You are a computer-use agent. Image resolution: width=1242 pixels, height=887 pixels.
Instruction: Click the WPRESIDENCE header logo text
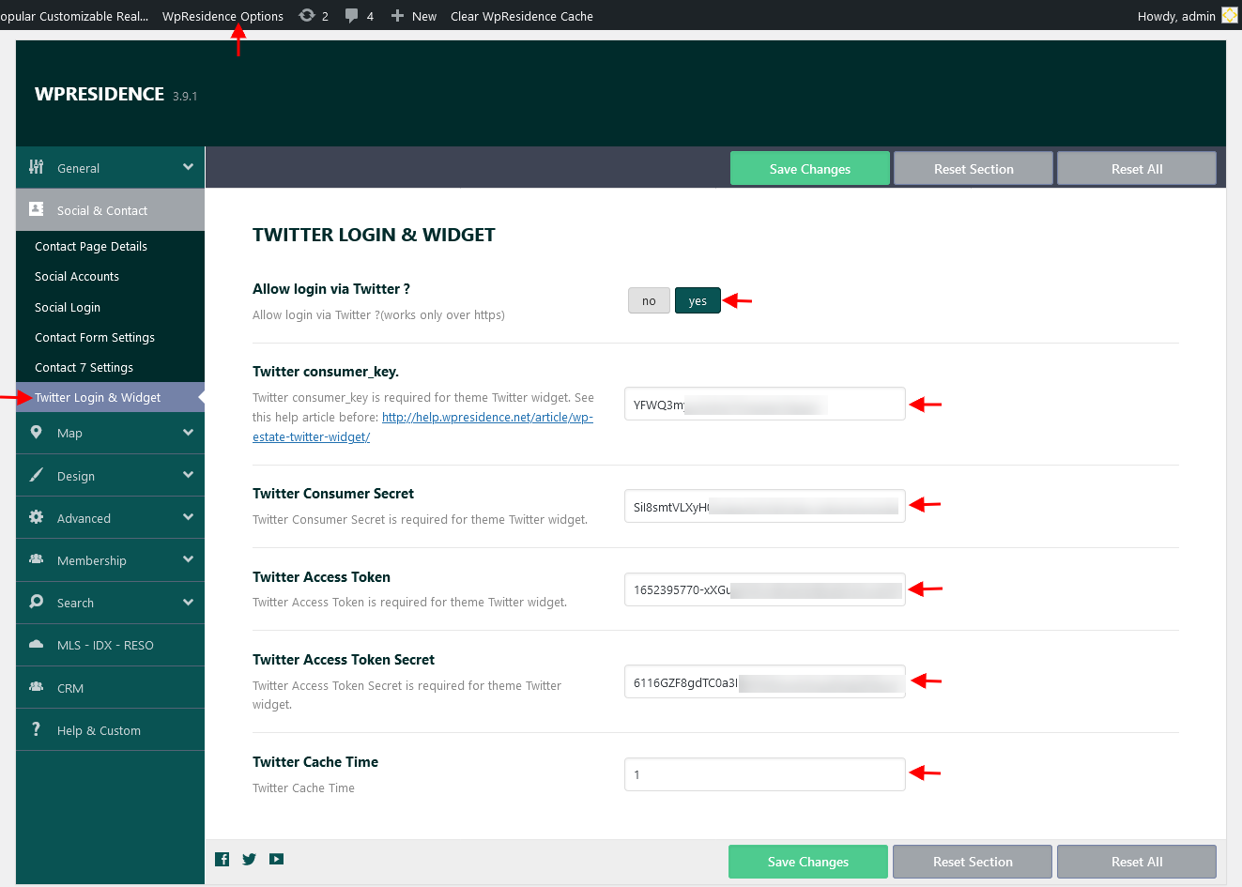click(100, 94)
